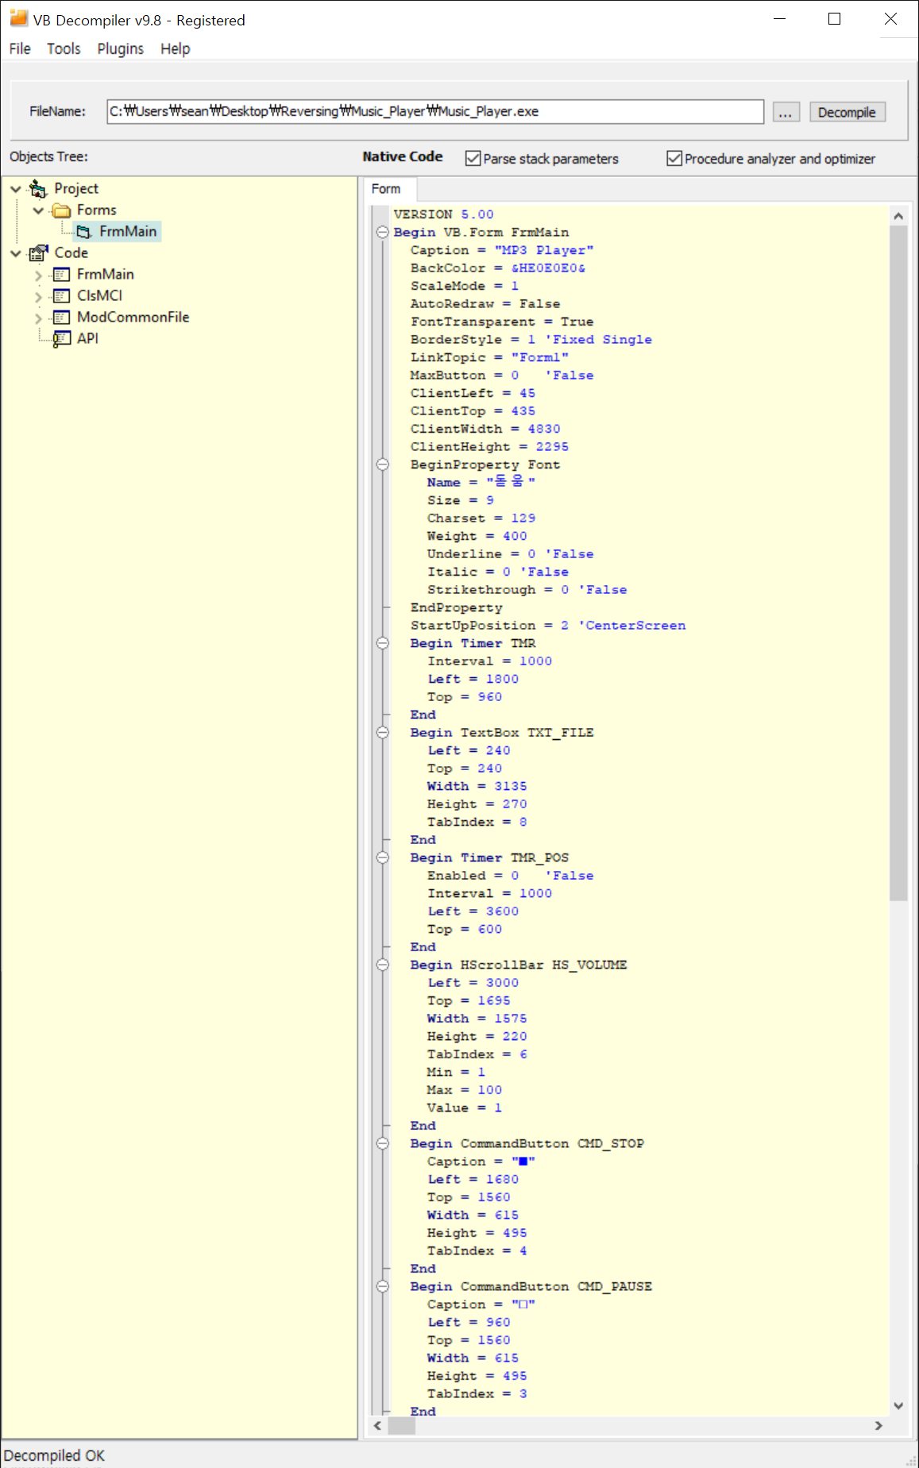
Task: Select the ModCommonFile tree label
Action: point(133,318)
